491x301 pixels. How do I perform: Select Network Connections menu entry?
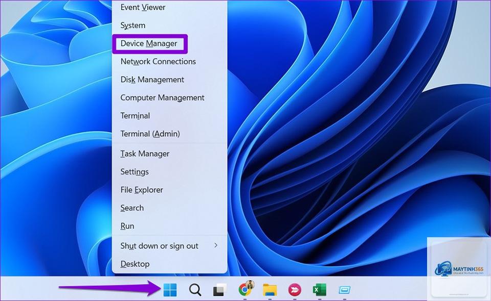pyautogui.click(x=169, y=62)
